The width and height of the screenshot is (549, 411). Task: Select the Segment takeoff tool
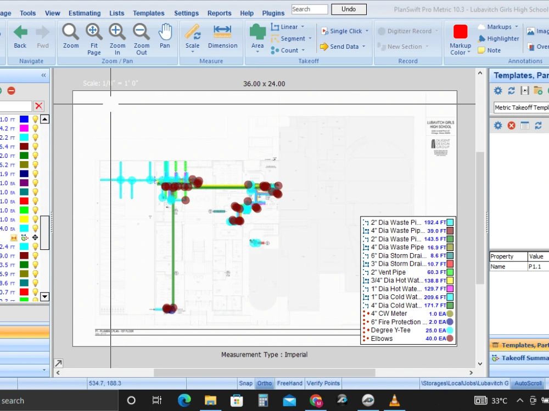pyautogui.click(x=288, y=39)
